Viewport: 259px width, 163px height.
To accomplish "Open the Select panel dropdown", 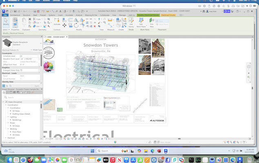I will [x=6, y=29].
